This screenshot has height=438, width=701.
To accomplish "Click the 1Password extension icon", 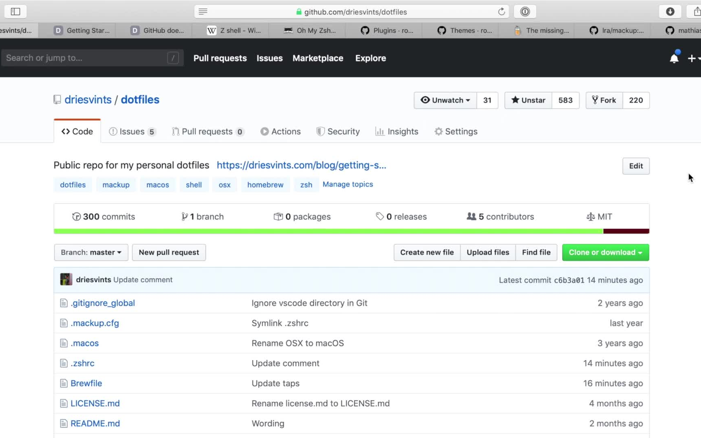I will 525,12.
